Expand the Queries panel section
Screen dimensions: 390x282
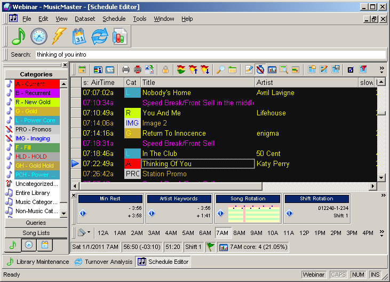[36, 223]
